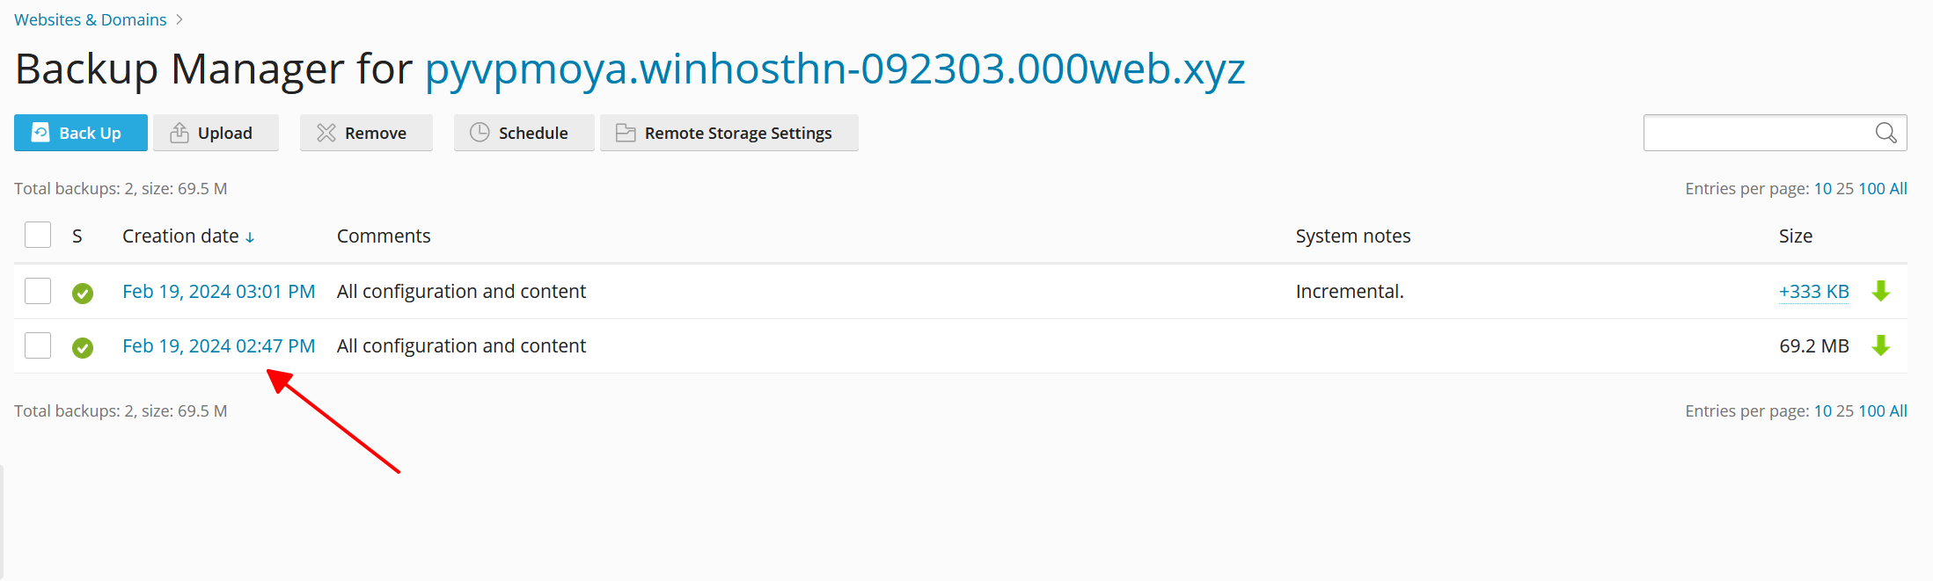Click Remove in the toolbar
Screen dimensions: 1933x581
(x=366, y=133)
